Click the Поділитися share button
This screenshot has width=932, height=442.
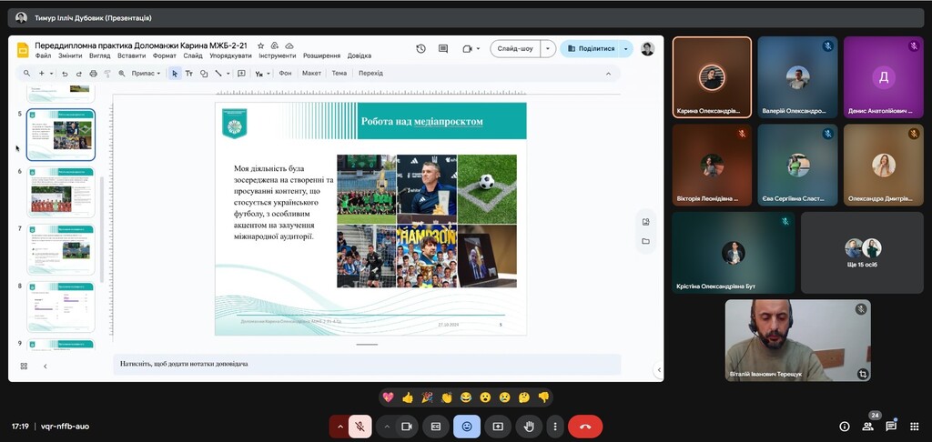pos(593,49)
